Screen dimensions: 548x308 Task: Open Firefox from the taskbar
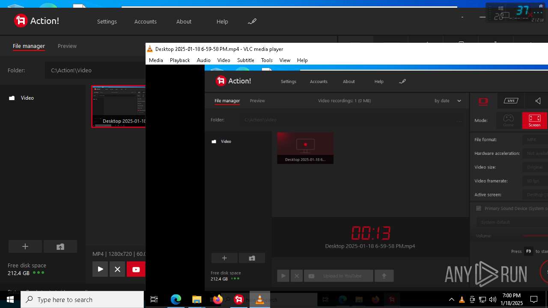[217, 299]
